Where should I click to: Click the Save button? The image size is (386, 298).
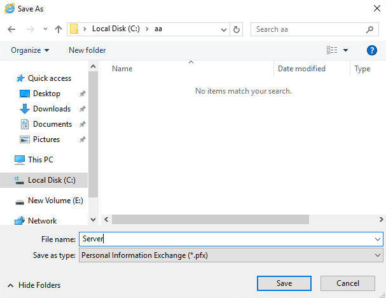pos(284,283)
